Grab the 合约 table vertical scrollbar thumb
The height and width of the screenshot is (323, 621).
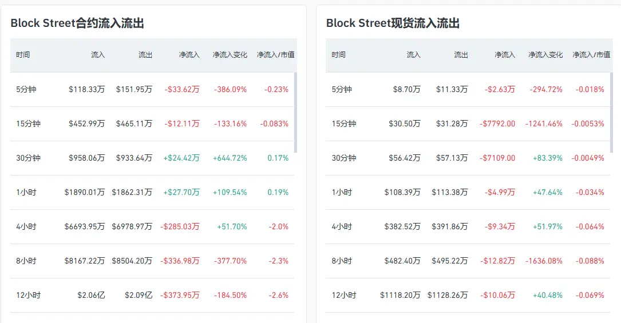[x=295, y=112]
